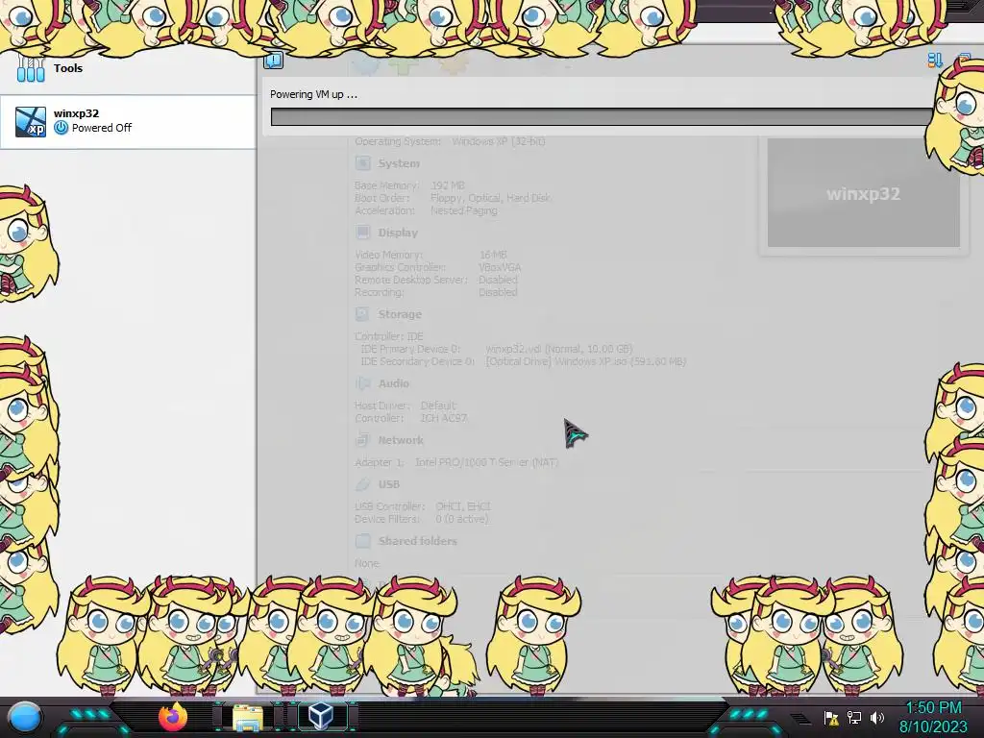Click the Powered Off status icon
This screenshot has height=738, width=984.
tap(61, 128)
